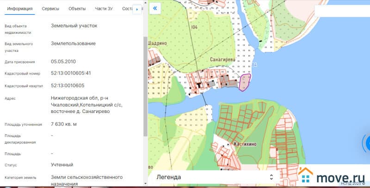This screenshot has height=188, width=370.
Task: Click the panel scrollbar up arrow
Action: tap(145, 3)
